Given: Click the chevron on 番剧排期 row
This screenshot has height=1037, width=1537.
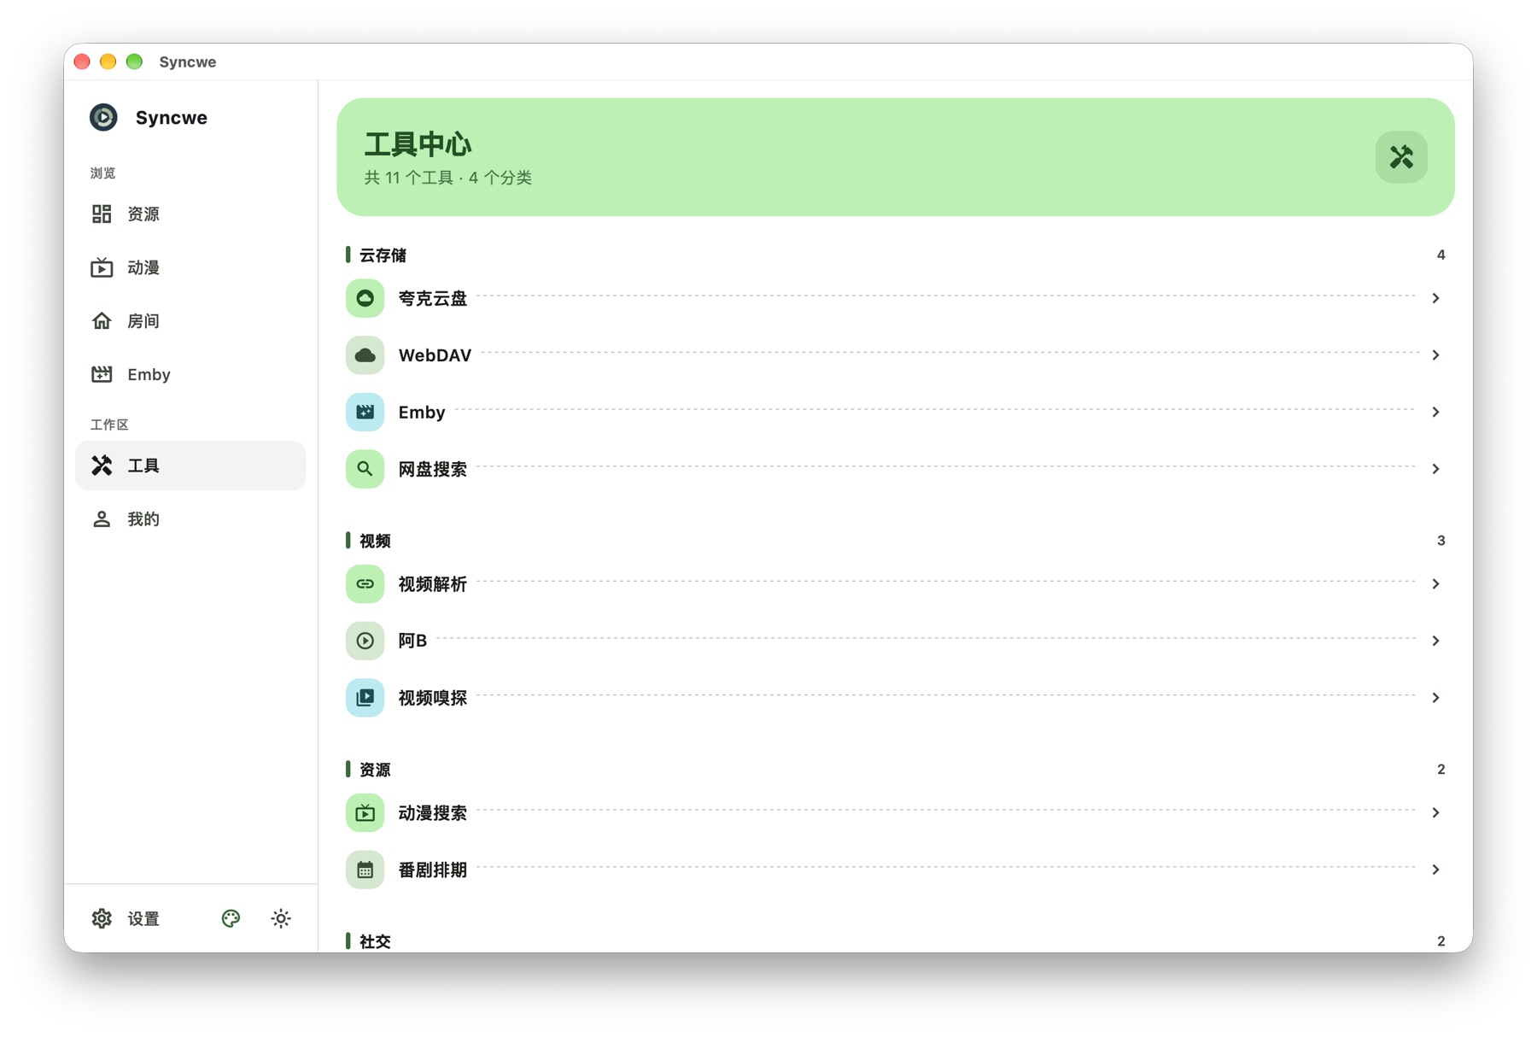Looking at the screenshot, I should [1436, 870].
